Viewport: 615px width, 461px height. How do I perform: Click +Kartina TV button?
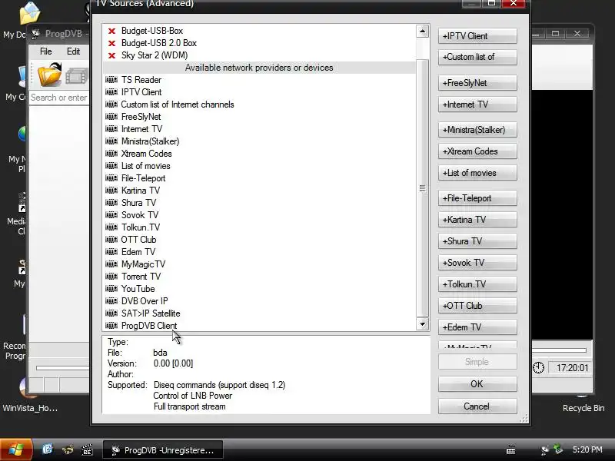[x=477, y=220]
